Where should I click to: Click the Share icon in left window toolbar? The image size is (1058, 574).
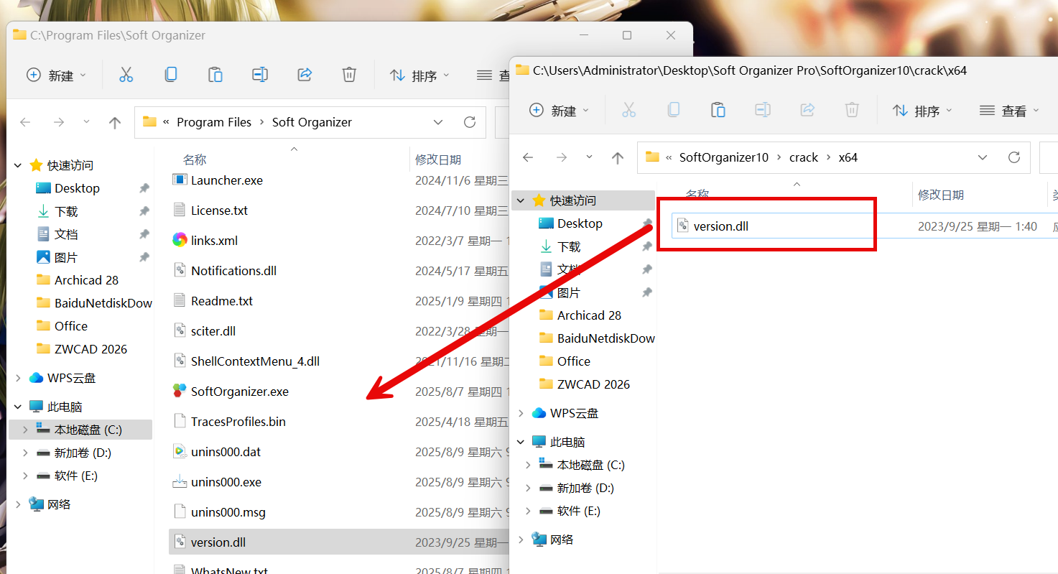[305, 75]
